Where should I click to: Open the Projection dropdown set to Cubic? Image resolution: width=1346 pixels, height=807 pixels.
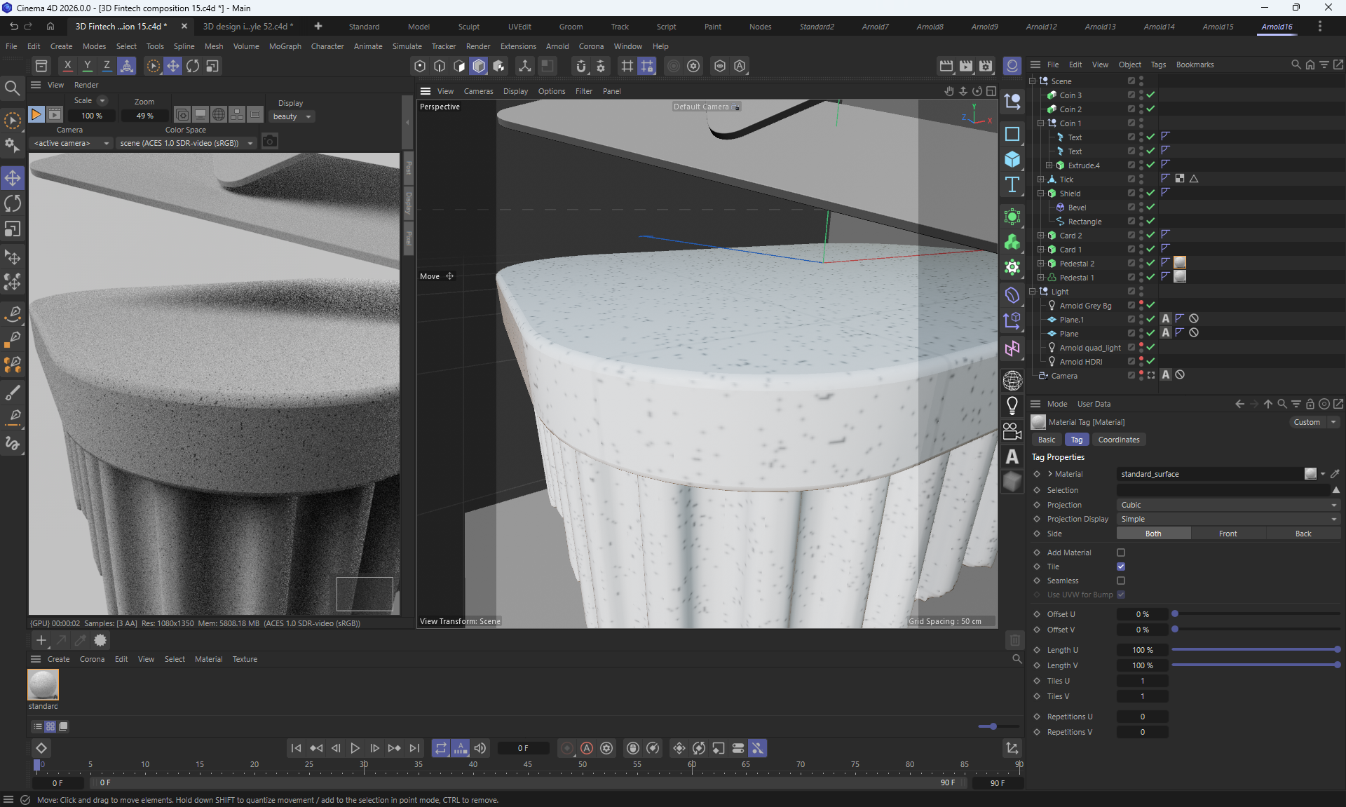(1228, 505)
